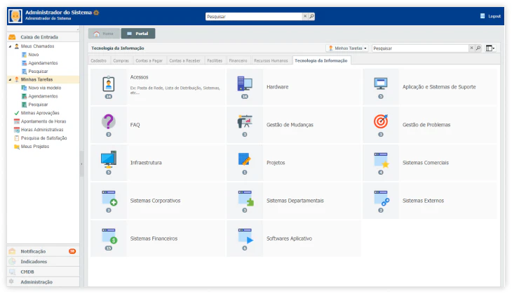Open the FAQ question mark icon

click(109, 121)
